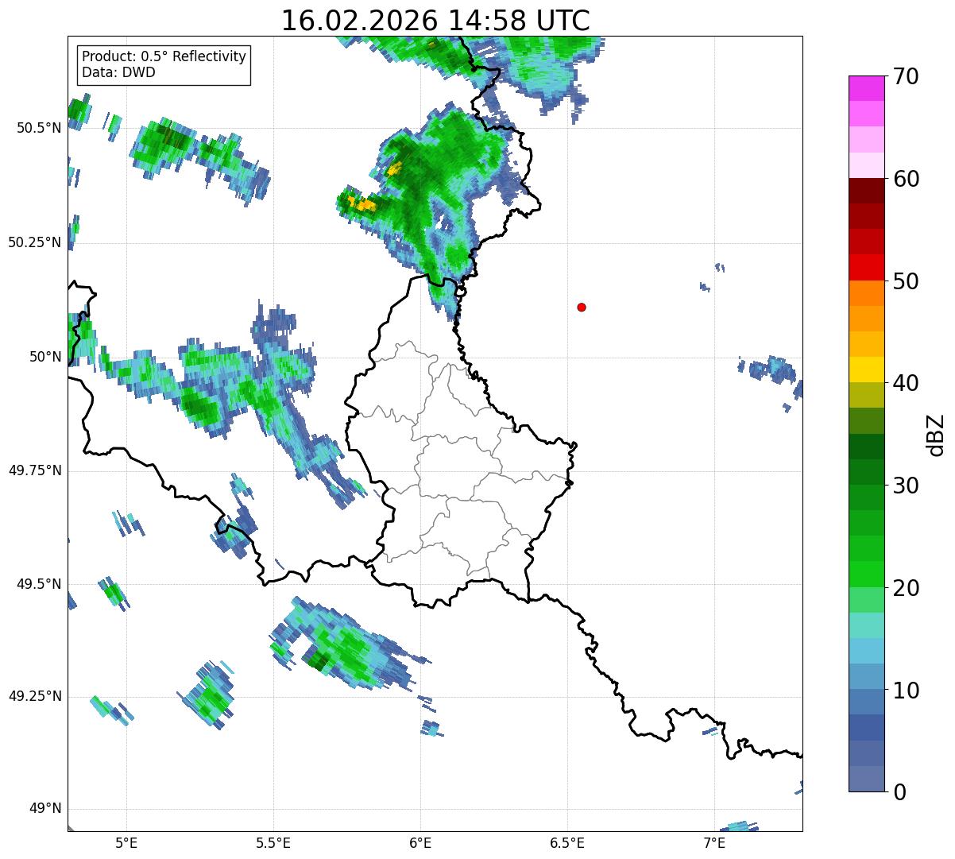
Task: Click the longitude label 5.5°E
Action: (273, 843)
